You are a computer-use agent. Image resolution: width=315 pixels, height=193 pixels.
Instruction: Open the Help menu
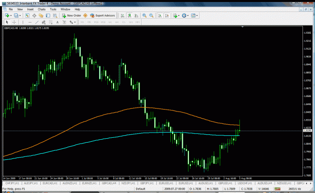tap(77, 9)
